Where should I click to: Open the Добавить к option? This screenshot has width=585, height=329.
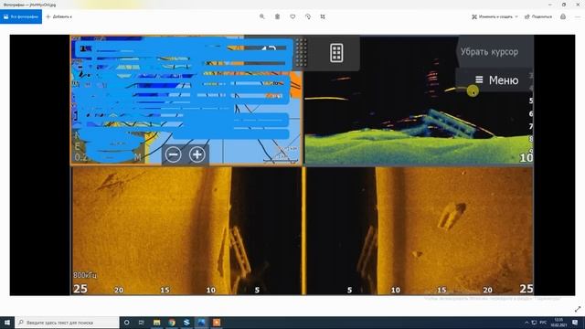[58, 16]
